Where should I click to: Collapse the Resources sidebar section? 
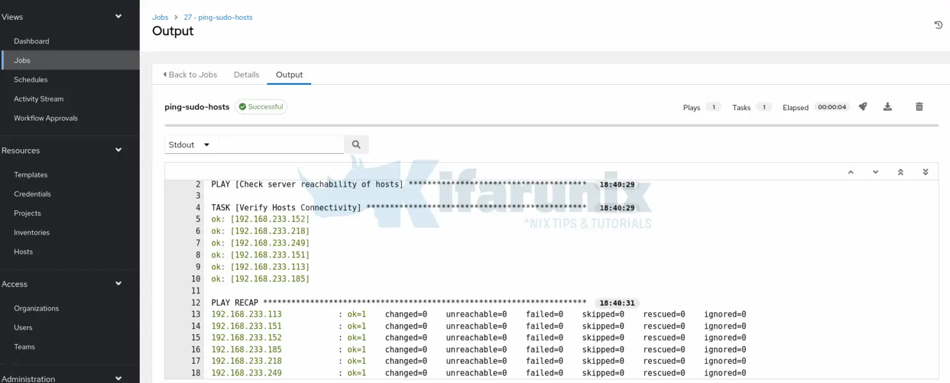[118, 150]
